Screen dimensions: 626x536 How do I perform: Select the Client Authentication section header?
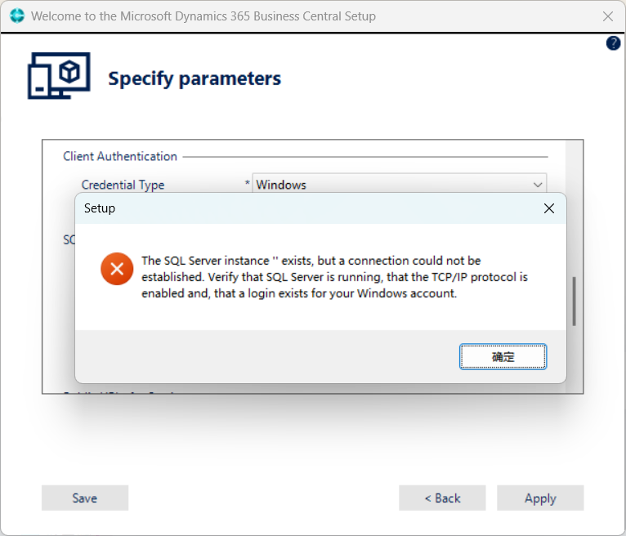pos(120,156)
